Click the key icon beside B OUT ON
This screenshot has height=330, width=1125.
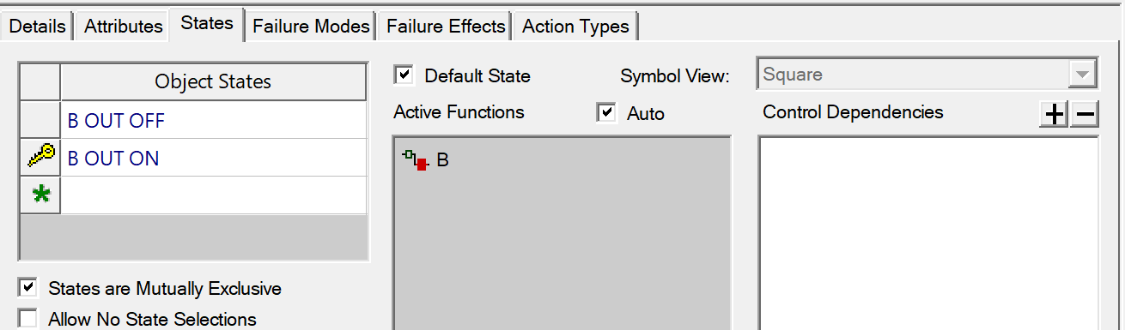tap(40, 157)
